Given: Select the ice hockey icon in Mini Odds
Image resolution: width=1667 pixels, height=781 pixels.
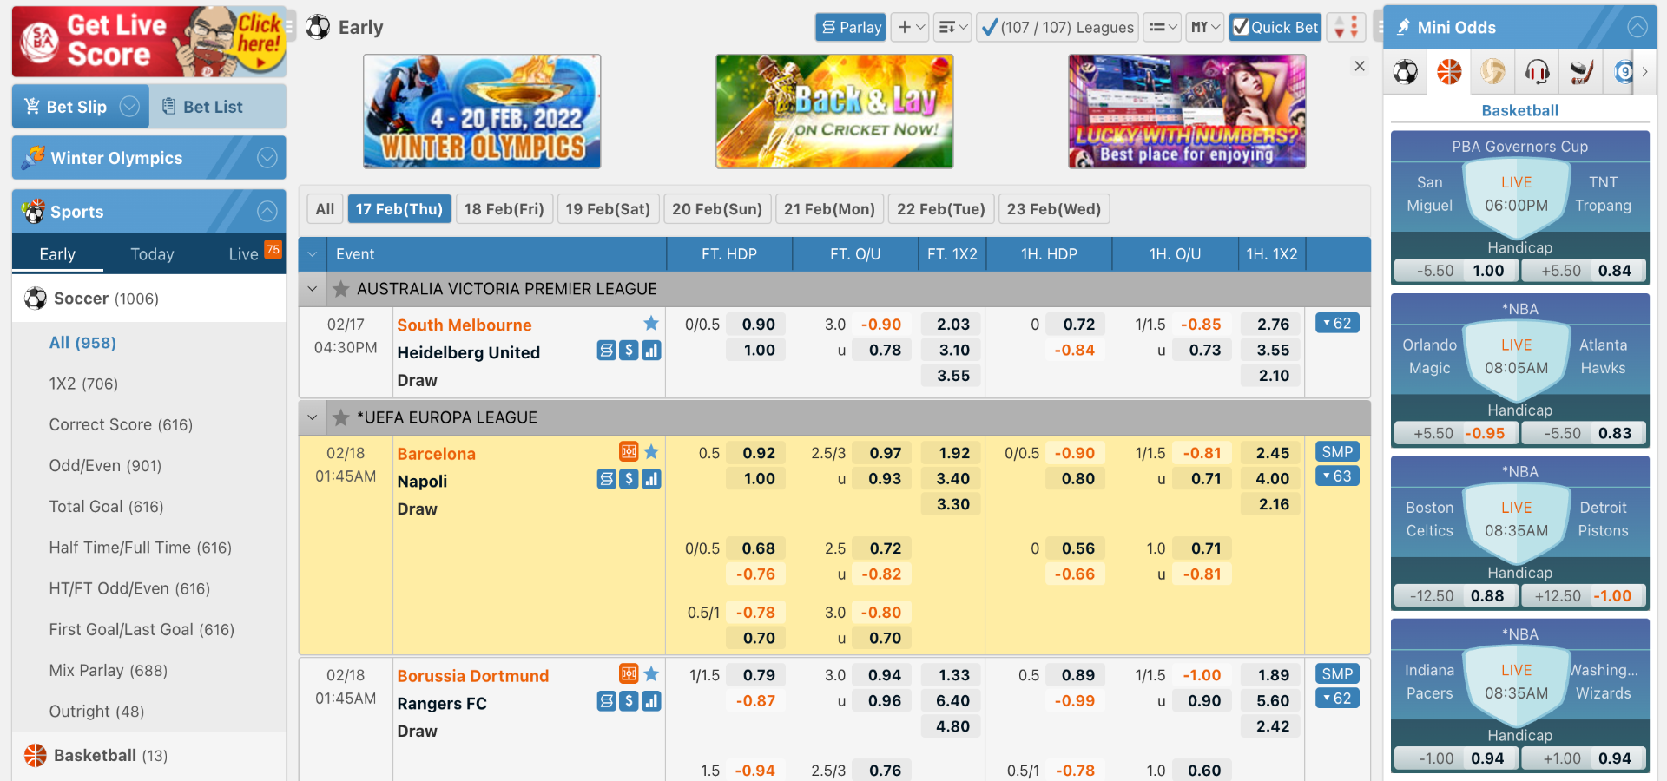Looking at the screenshot, I should tap(1581, 72).
